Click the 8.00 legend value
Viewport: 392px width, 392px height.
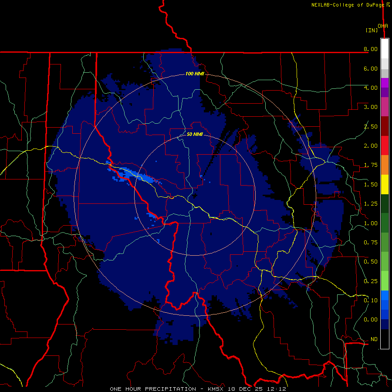pos(371,49)
